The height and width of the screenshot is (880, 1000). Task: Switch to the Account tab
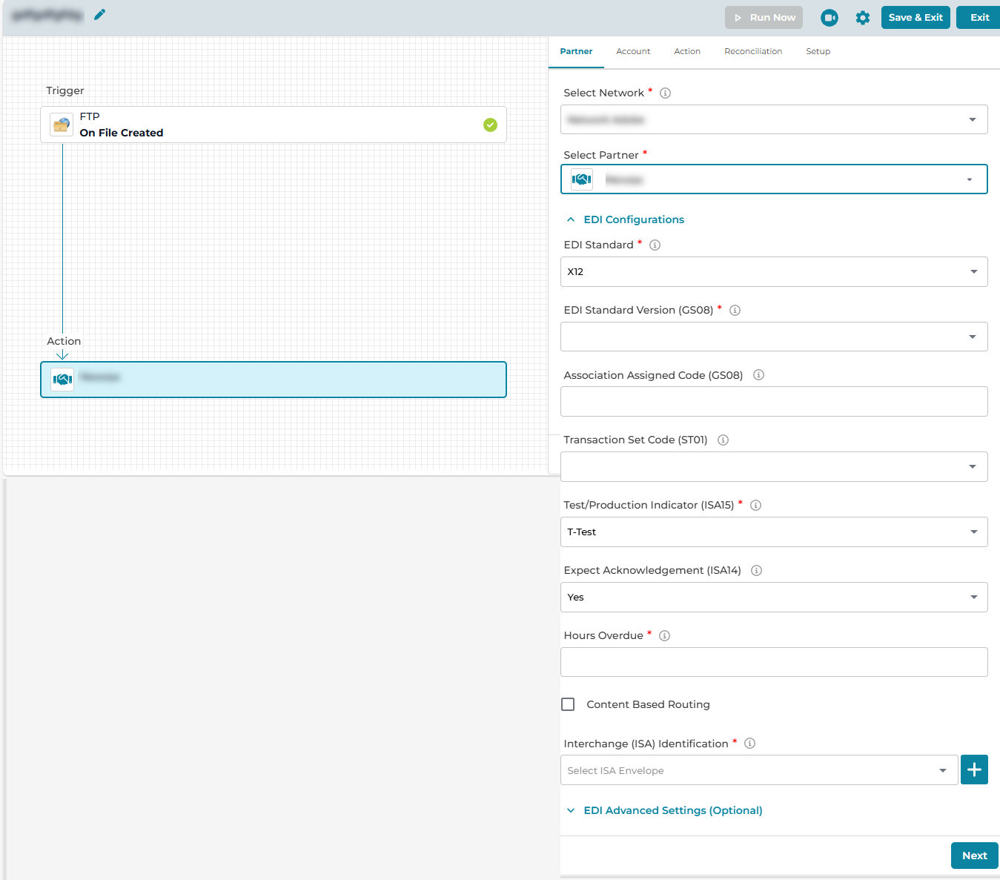click(x=633, y=52)
